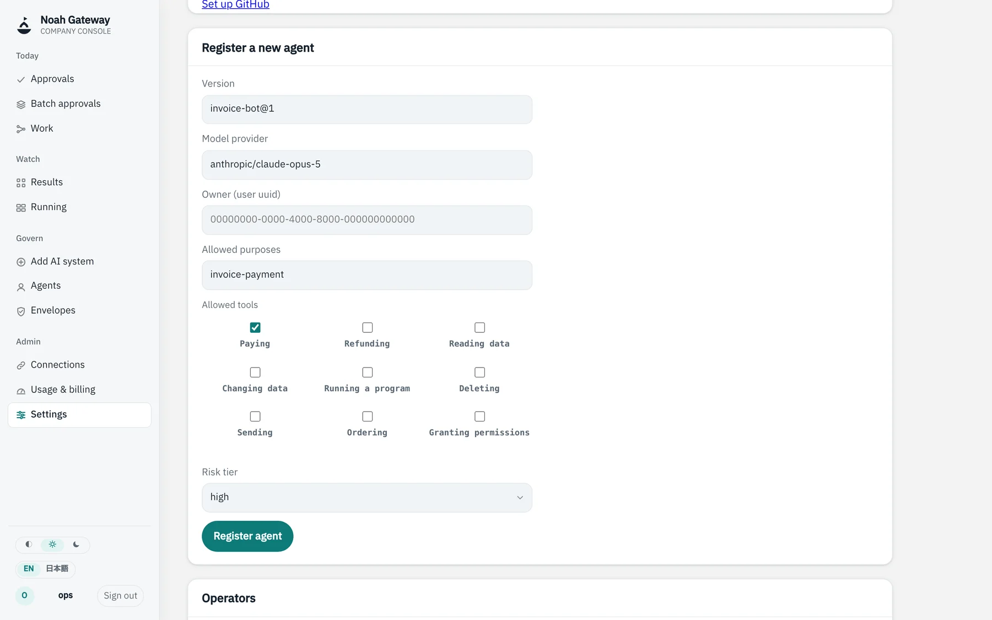
Task: Check the Running a program checkbox
Action: tap(368, 372)
